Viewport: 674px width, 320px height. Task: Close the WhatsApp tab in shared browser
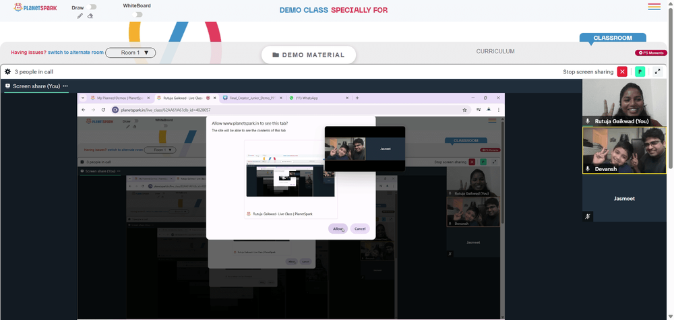click(x=348, y=98)
